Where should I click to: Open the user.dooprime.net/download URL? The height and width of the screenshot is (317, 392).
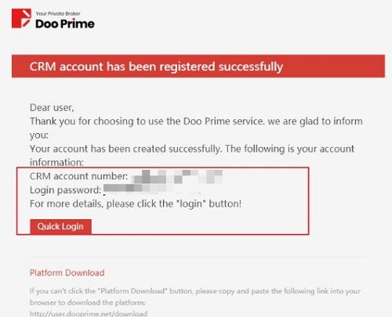click(x=89, y=313)
